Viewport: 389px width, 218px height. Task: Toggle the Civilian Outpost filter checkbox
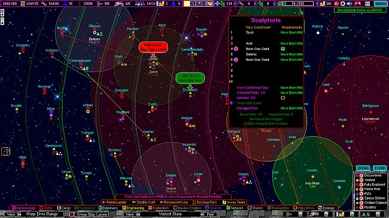(362, 203)
